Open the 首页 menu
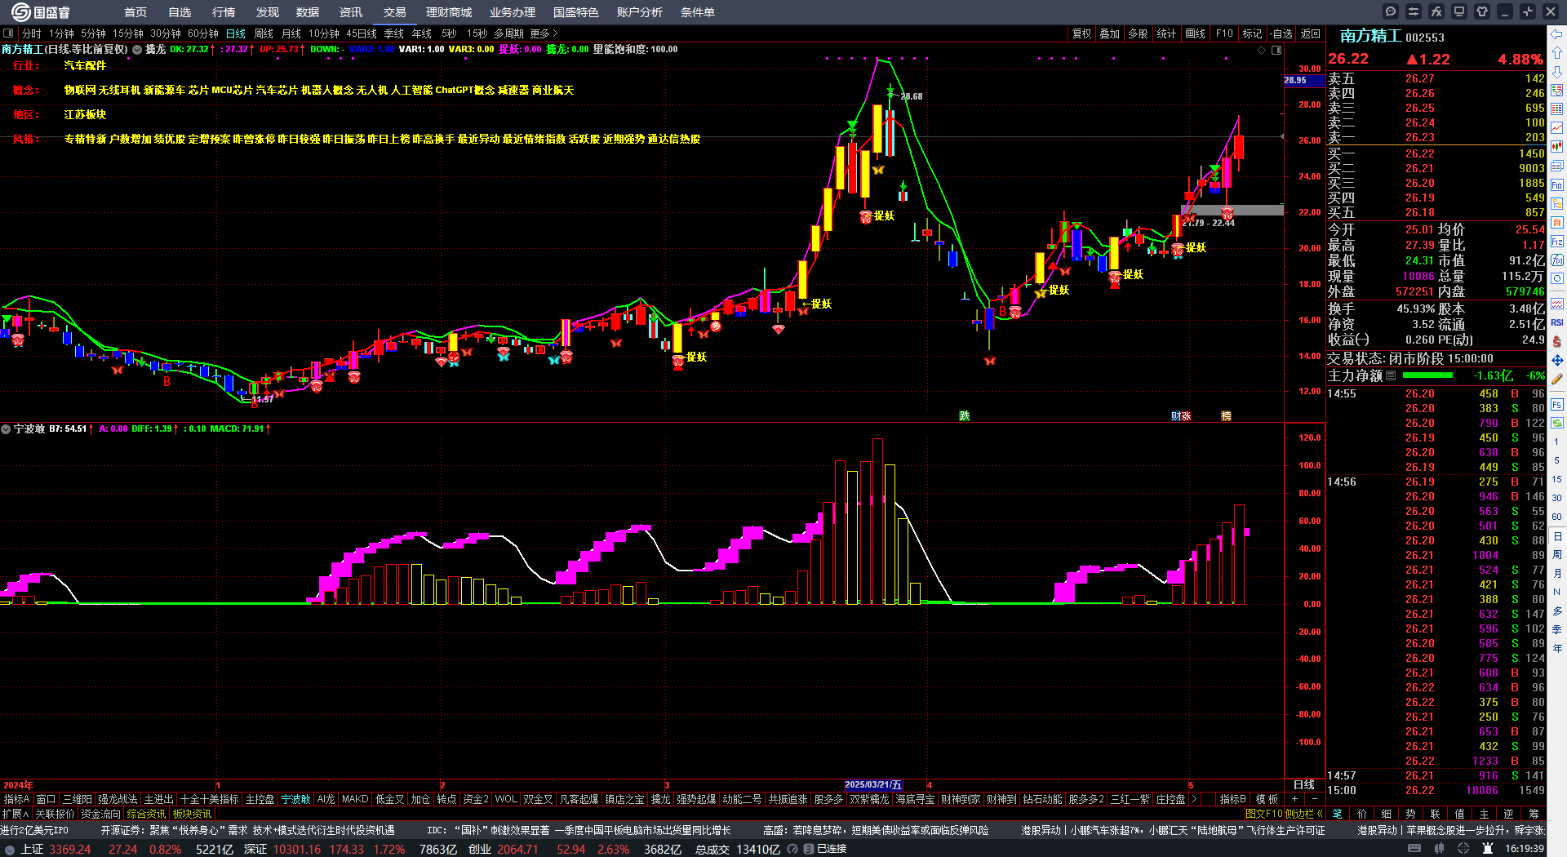1567x857 pixels. pos(135,12)
